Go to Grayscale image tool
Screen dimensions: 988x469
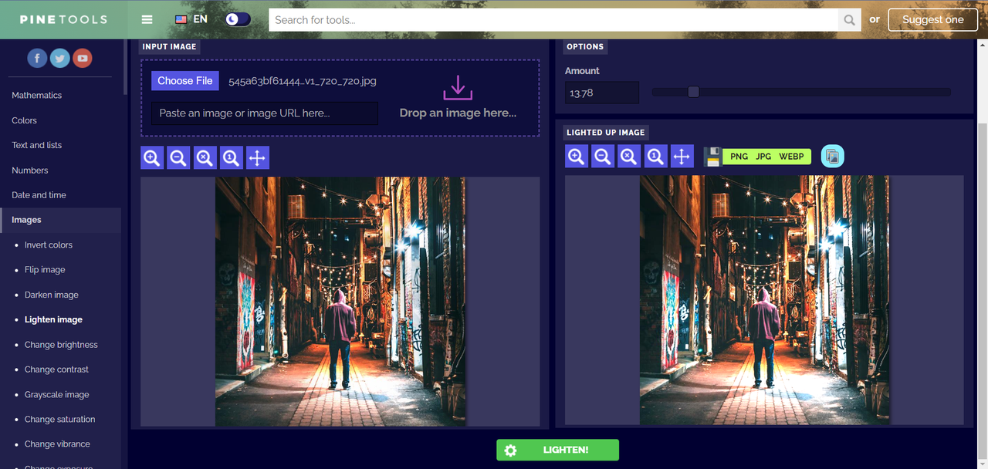pyautogui.click(x=57, y=394)
